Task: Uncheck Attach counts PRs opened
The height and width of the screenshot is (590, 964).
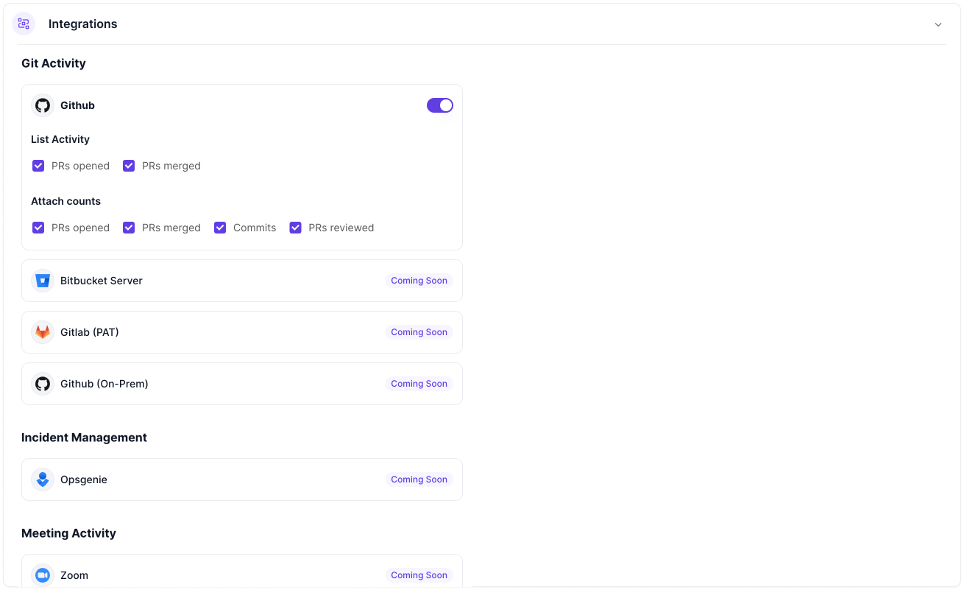Action: [38, 228]
